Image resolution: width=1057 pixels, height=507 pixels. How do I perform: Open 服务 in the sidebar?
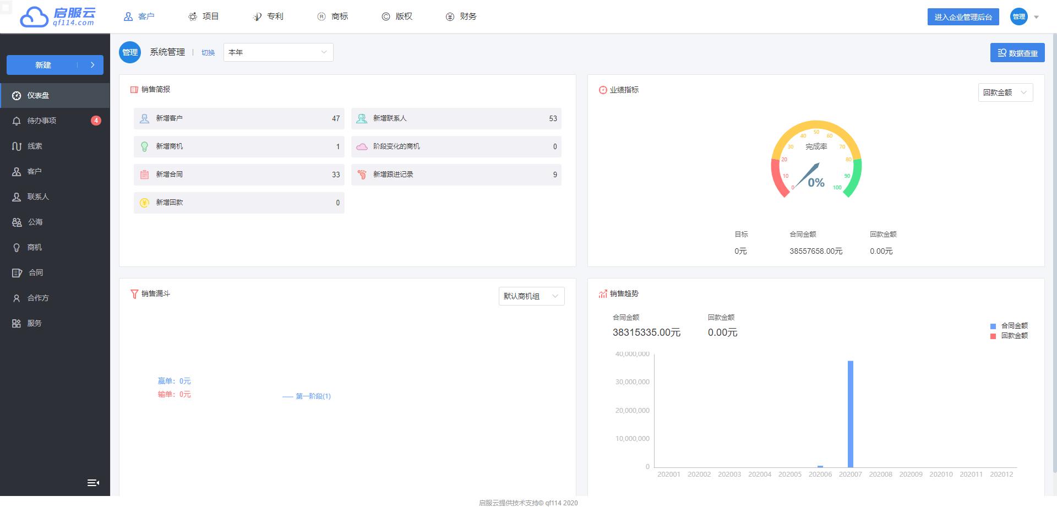click(x=55, y=323)
